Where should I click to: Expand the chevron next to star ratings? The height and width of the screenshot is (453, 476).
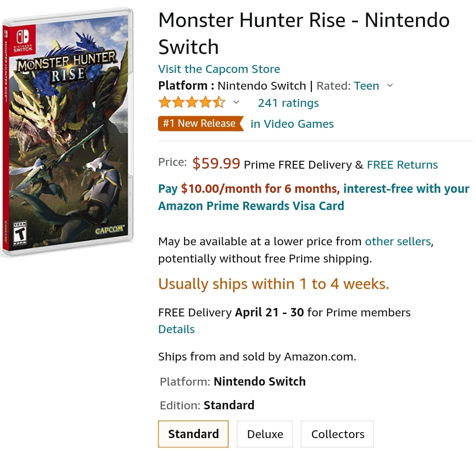point(236,102)
